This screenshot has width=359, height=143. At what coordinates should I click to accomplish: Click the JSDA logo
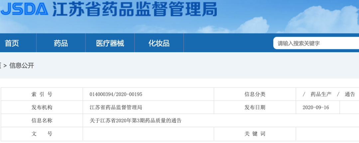24,9
